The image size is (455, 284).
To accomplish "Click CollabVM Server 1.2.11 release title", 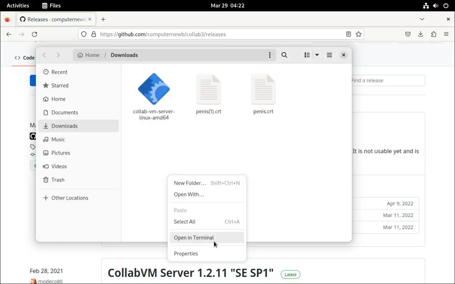I will pyautogui.click(x=191, y=273).
